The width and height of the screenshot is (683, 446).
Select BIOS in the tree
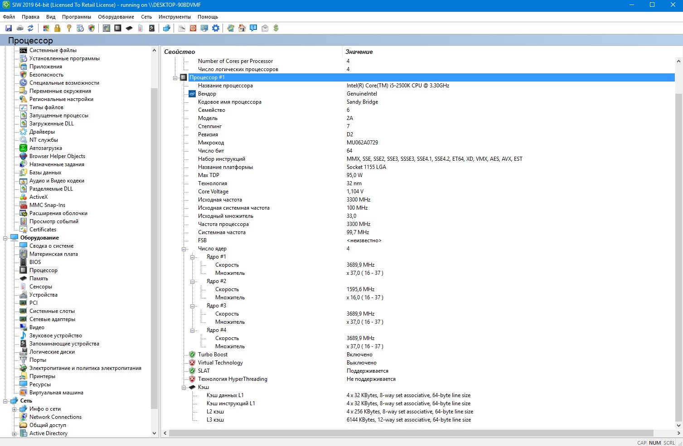(35, 262)
